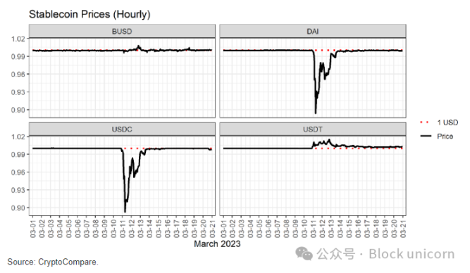Click the 03-21 date label under USDT chart
The image size is (470, 273).
403,229
